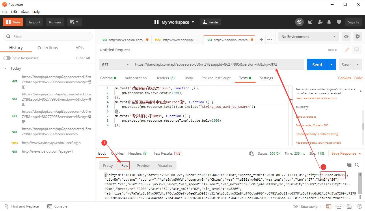Click the Invite button
Image resolution: width=365 pixels, height=211 pixels.
211,22
